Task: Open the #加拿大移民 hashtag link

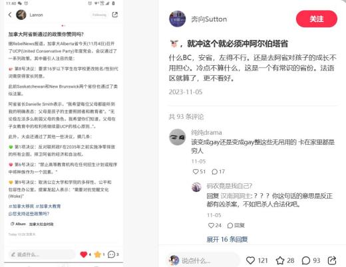Action: coord(21,207)
